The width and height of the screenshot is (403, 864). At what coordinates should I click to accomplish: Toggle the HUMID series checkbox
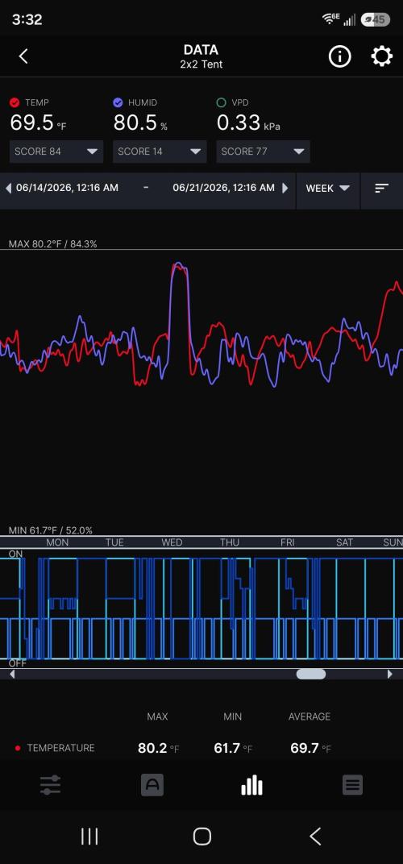click(118, 102)
